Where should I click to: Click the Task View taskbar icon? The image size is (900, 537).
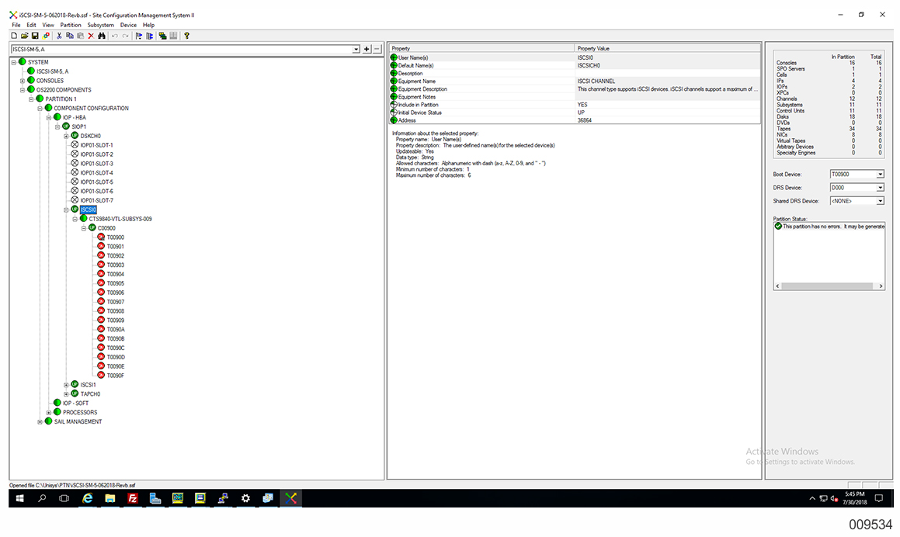[64, 498]
